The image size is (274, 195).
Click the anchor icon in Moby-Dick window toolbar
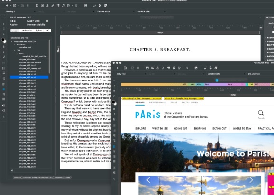(47, 6)
